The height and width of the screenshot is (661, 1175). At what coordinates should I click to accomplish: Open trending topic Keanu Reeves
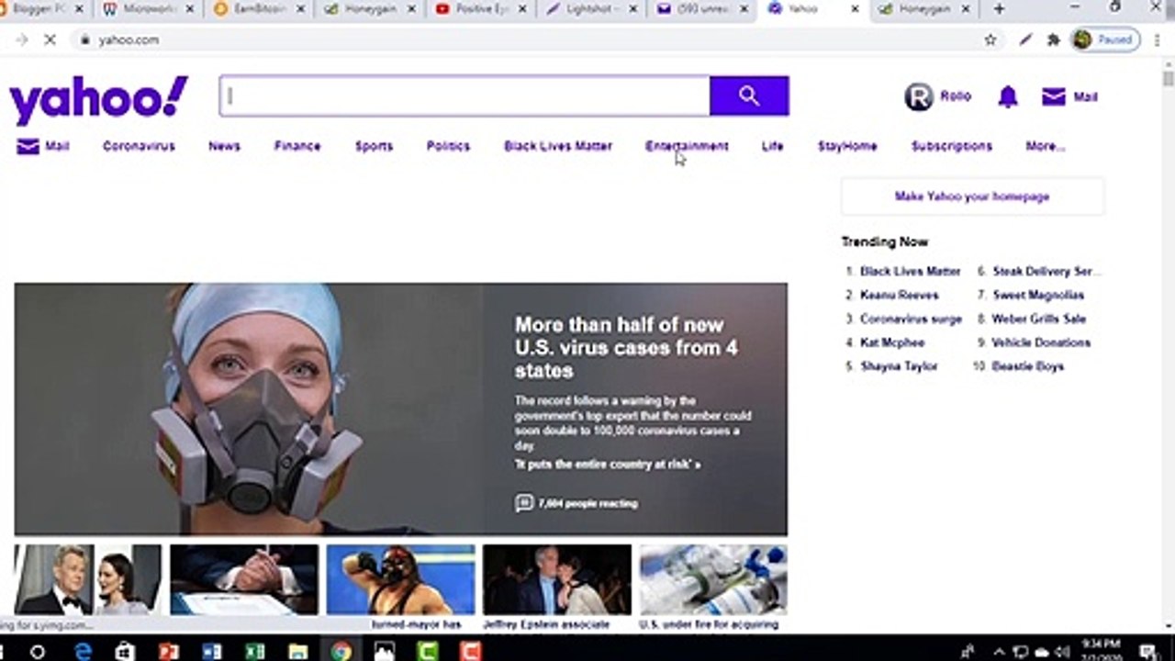click(900, 295)
